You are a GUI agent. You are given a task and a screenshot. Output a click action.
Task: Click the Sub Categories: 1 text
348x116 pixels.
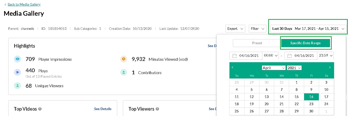[88, 29]
